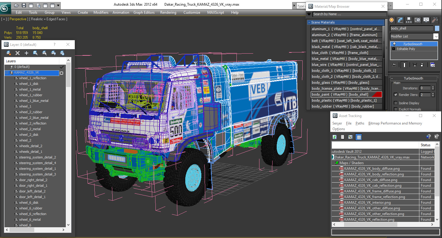Click Hide/Unhide All Layers icon
The width and height of the screenshot is (442, 238).
pyautogui.click(x=53, y=53)
